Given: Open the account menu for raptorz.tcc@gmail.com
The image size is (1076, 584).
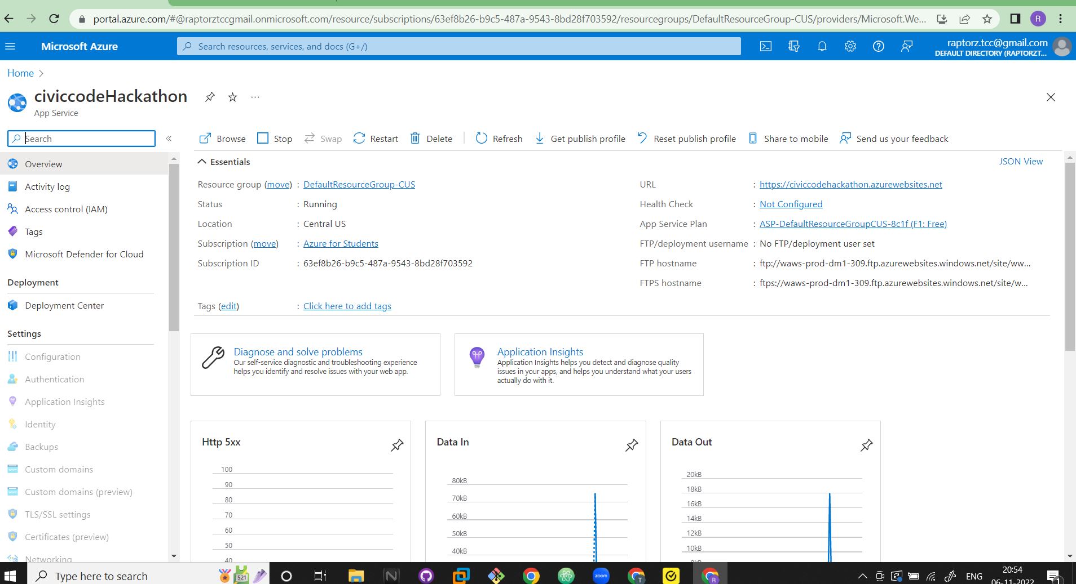Looking at the screenshot, I should pyautogui.click(x=1003, y=47).
